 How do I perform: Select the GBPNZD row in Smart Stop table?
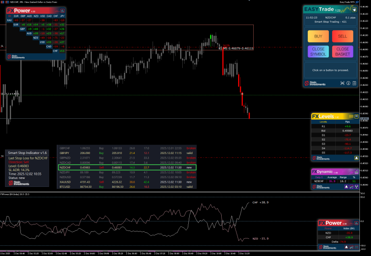(127, 158)
